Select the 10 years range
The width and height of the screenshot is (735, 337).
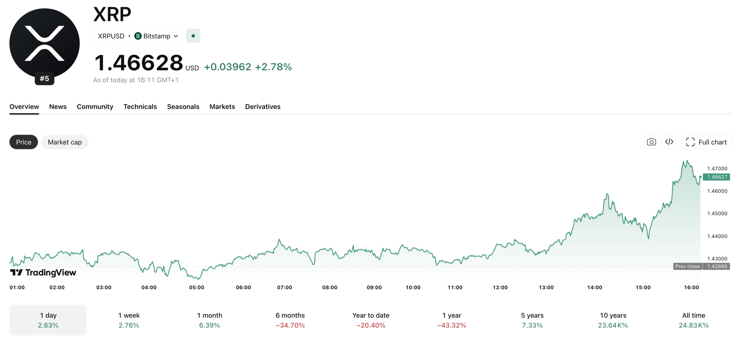(x=613, y=320)
